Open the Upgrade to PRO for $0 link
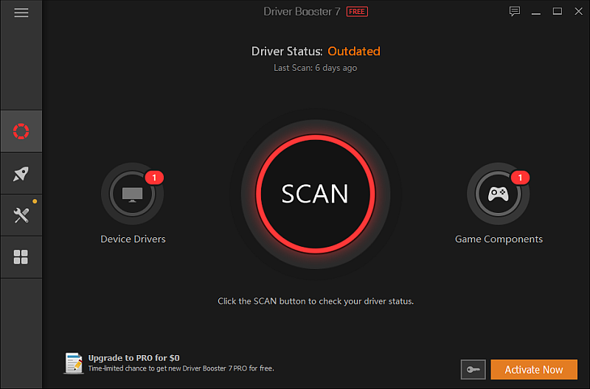The height and width of the screenshot is (389, 590). pos(133,358)
